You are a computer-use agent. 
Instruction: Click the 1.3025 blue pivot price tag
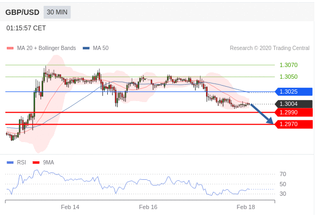pos(294,92)
